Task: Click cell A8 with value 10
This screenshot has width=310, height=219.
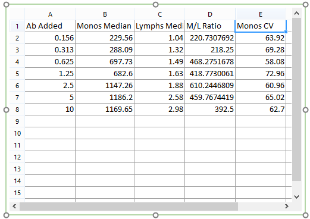Action: (x=50, y=109)
